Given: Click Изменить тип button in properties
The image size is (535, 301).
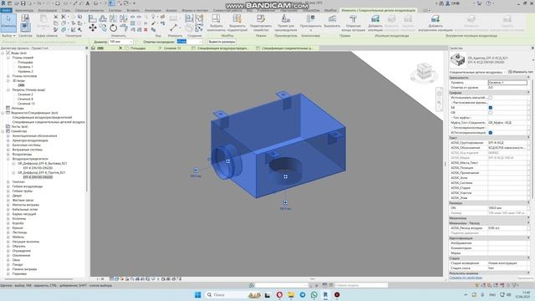Looking at the screenshot, I should (x=520, y=72).
